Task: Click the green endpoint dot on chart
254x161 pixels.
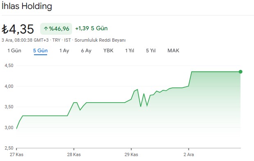Action: click(240, 72)
